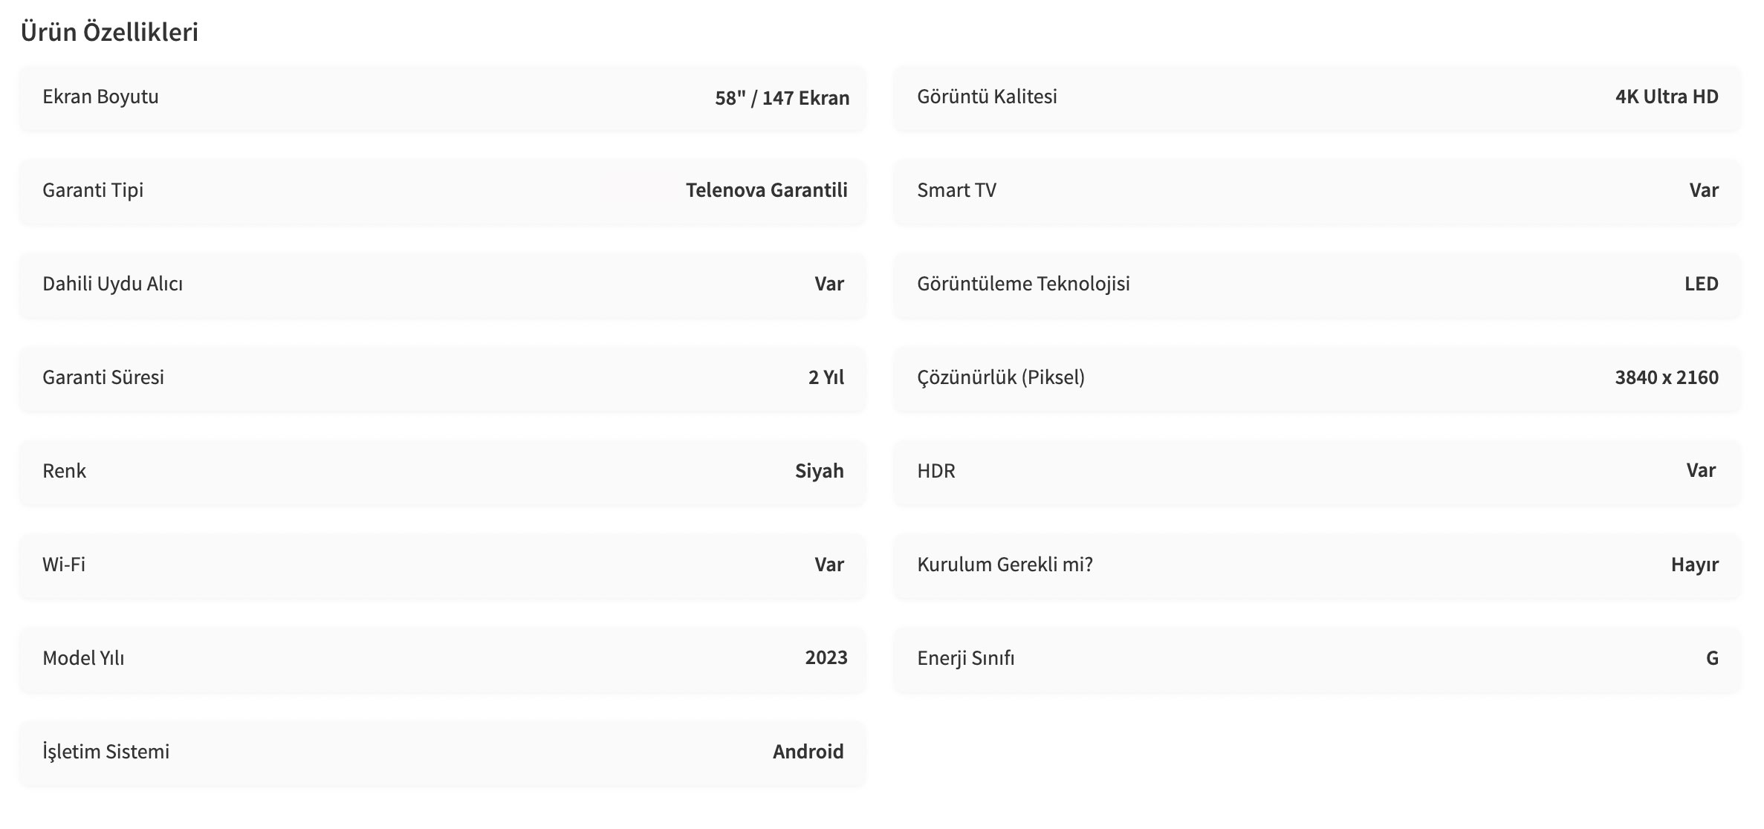Select the Dahili Uydu Alıcı row
Viewport: 1764px width, 829px height.
[443, 285]
